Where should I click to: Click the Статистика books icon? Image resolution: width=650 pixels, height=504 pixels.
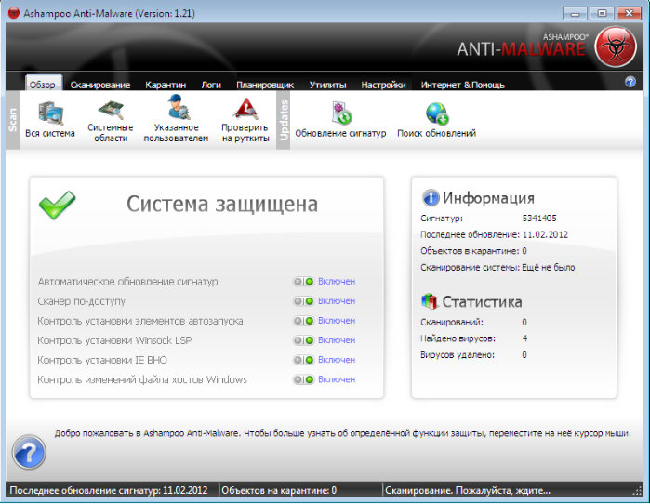click(430, 301)
